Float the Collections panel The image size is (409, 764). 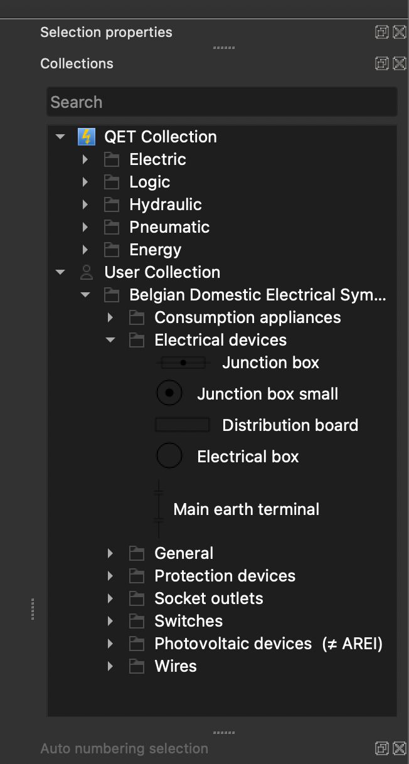coord(381,63)
